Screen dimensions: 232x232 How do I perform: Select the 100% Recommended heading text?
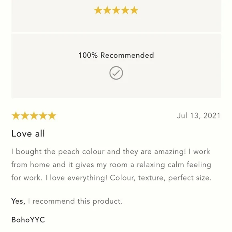tap(116, 55)
